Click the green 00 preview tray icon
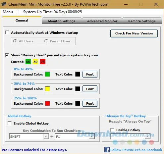This screenshot has width=164, height=154. pyautogui.click(x=28, y=62)
